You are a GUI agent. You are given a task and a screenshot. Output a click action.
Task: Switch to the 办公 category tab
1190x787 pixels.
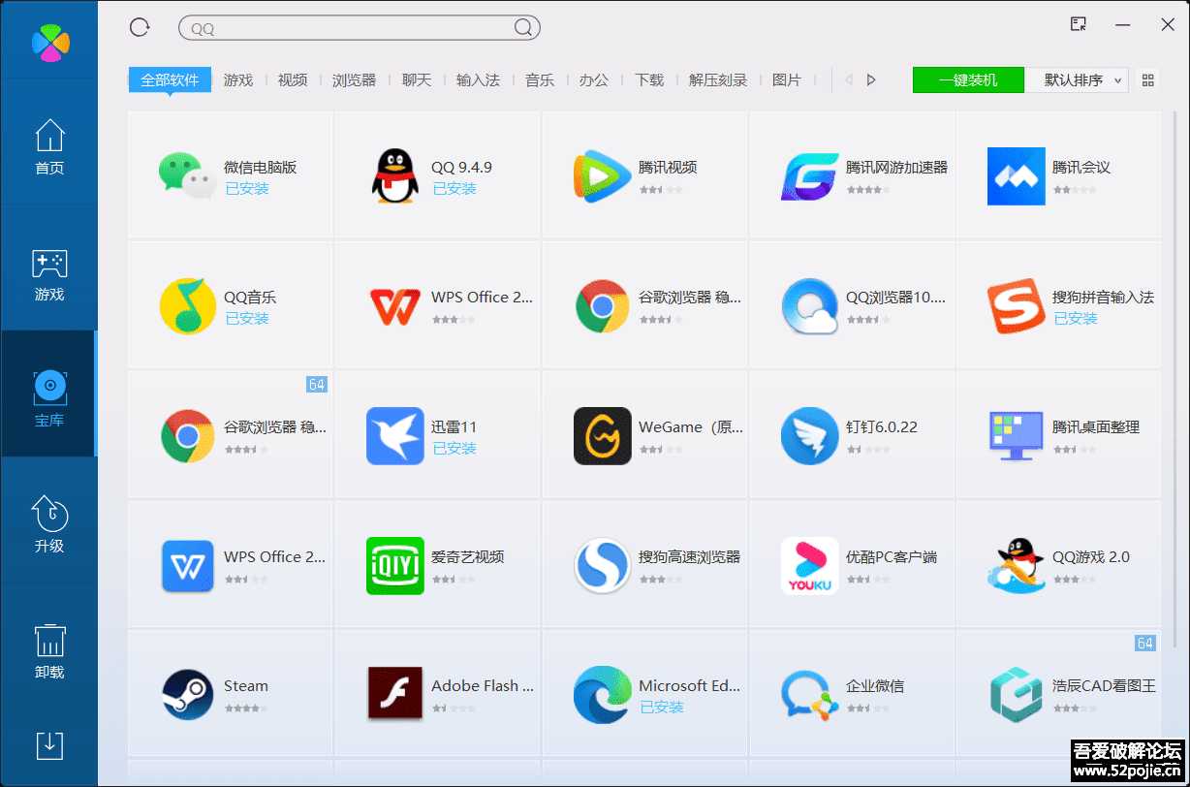(x=593, y=80)
